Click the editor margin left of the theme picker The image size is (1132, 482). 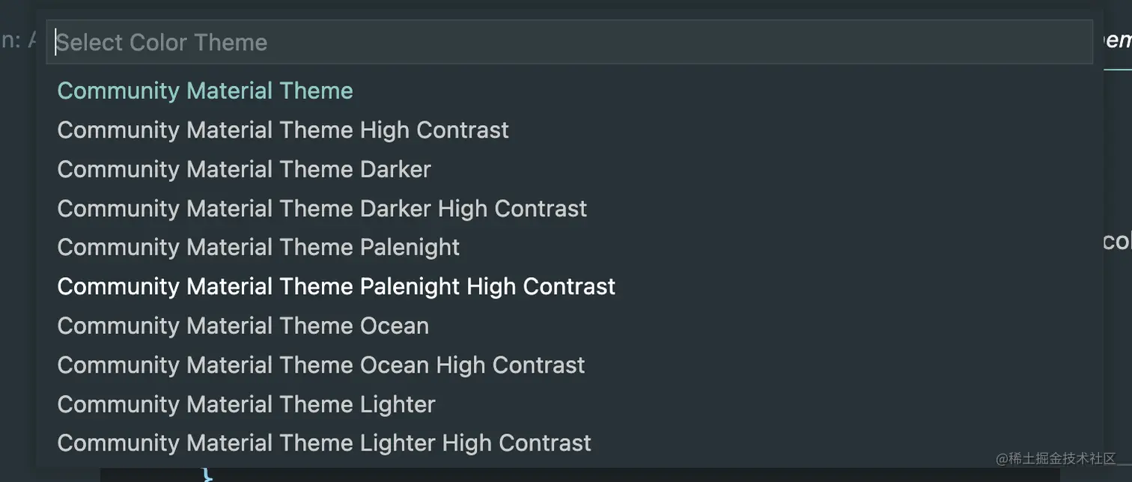[x=16, y=262]
